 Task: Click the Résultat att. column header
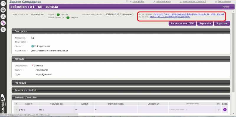(x=56, y=104)
